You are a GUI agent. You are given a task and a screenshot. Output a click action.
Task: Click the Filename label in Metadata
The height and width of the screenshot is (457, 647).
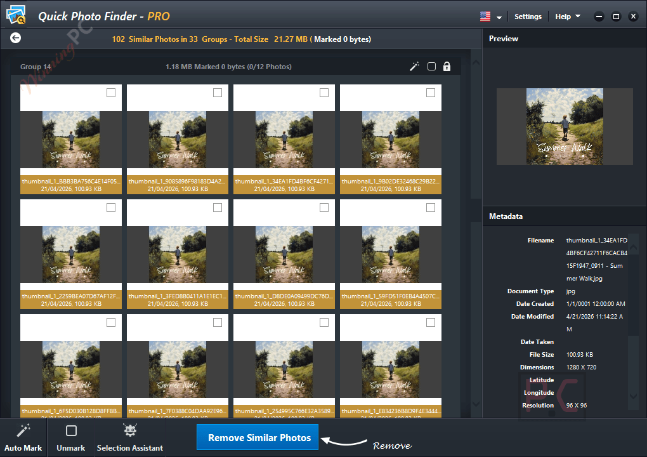540,241
